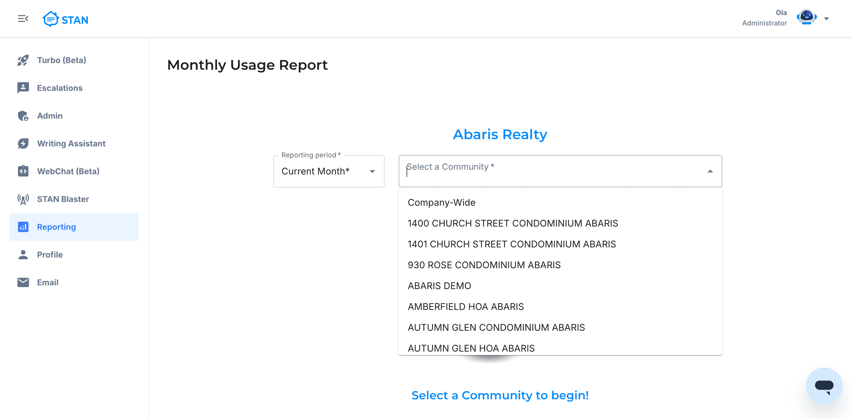Screen dimensions: 852x419
Task: Pick AUTUMN GLEN CONDOMINIUM ABARIS
Action: (x=560, y=327)
